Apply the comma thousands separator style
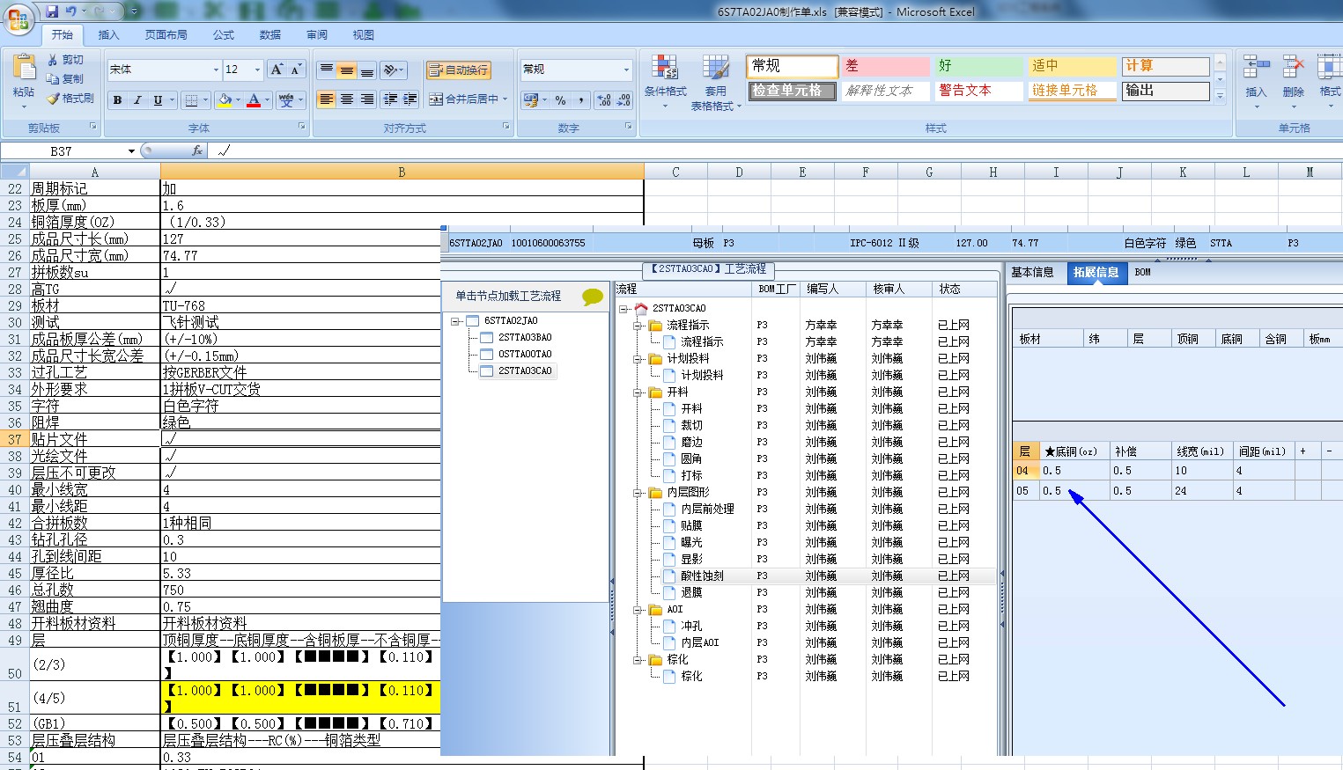 pos(580,100)
